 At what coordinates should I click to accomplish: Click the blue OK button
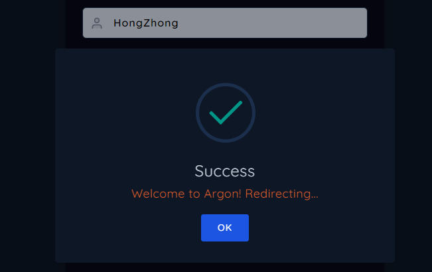pos(225,228)
